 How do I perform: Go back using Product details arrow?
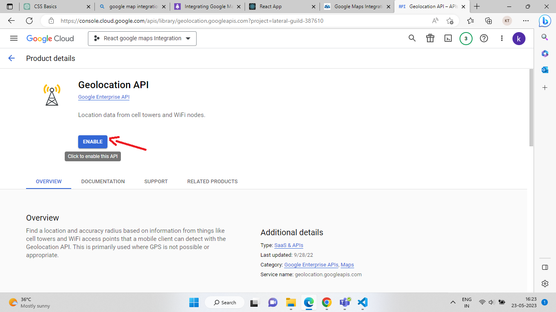[x=11, y=58]
